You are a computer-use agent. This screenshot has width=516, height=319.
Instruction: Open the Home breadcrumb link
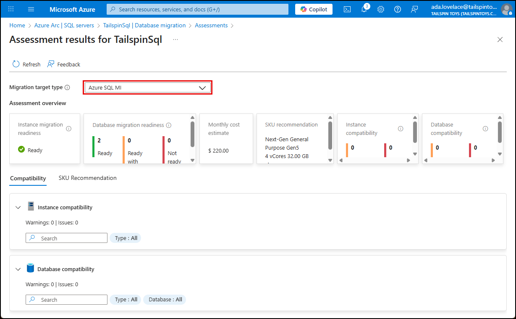[17, 25]
